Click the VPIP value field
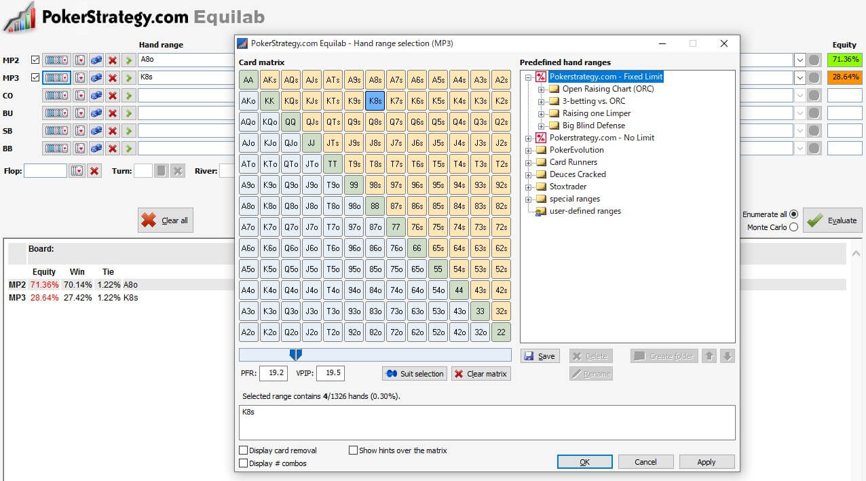 (330, 373)
